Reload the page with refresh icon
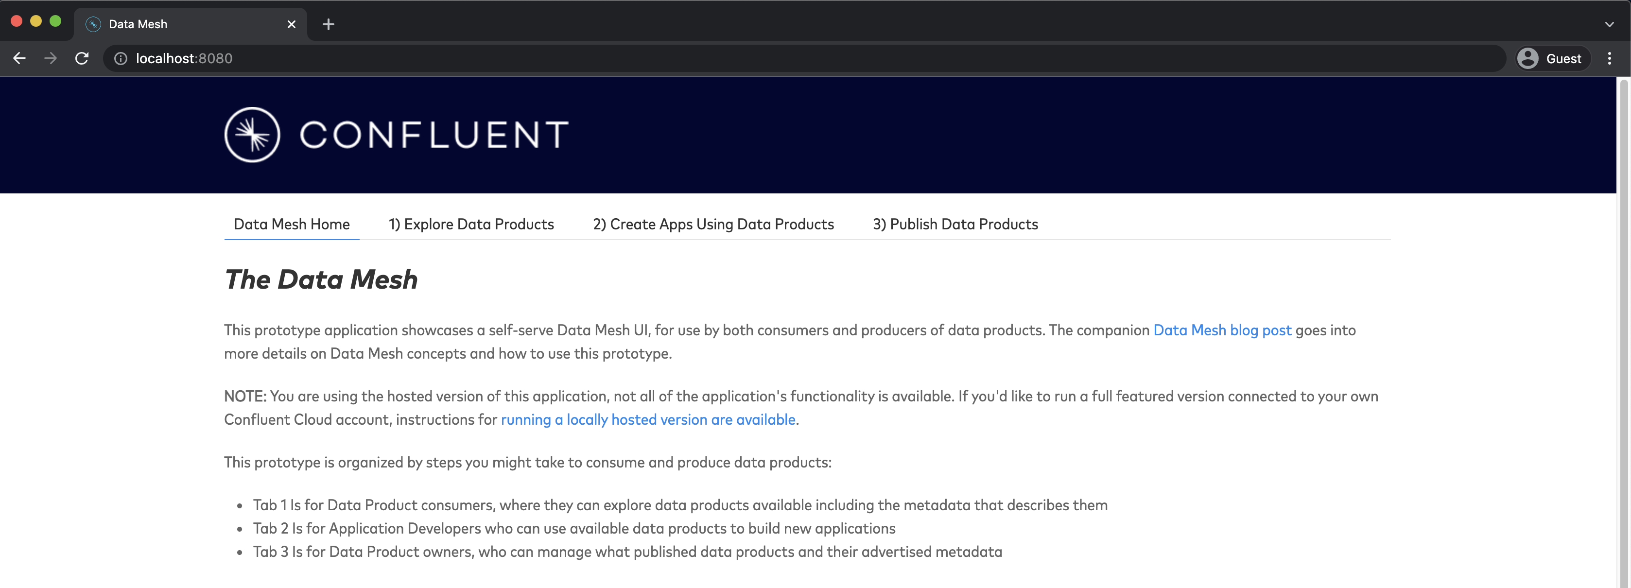 (x=82, y=58)
